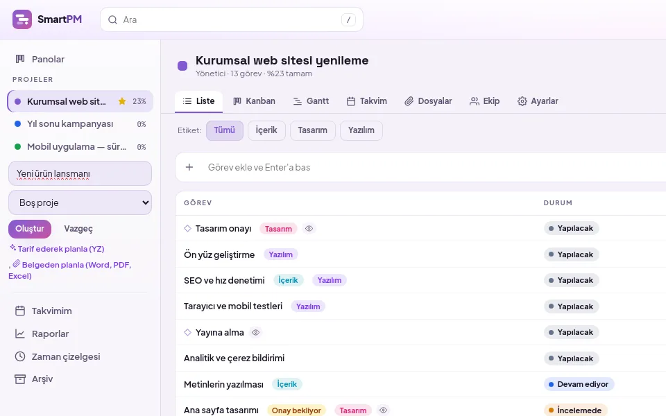The image size is (666, 416).
Task: Filter tasks by Yazılım tag
Action: tap(361, 130)
